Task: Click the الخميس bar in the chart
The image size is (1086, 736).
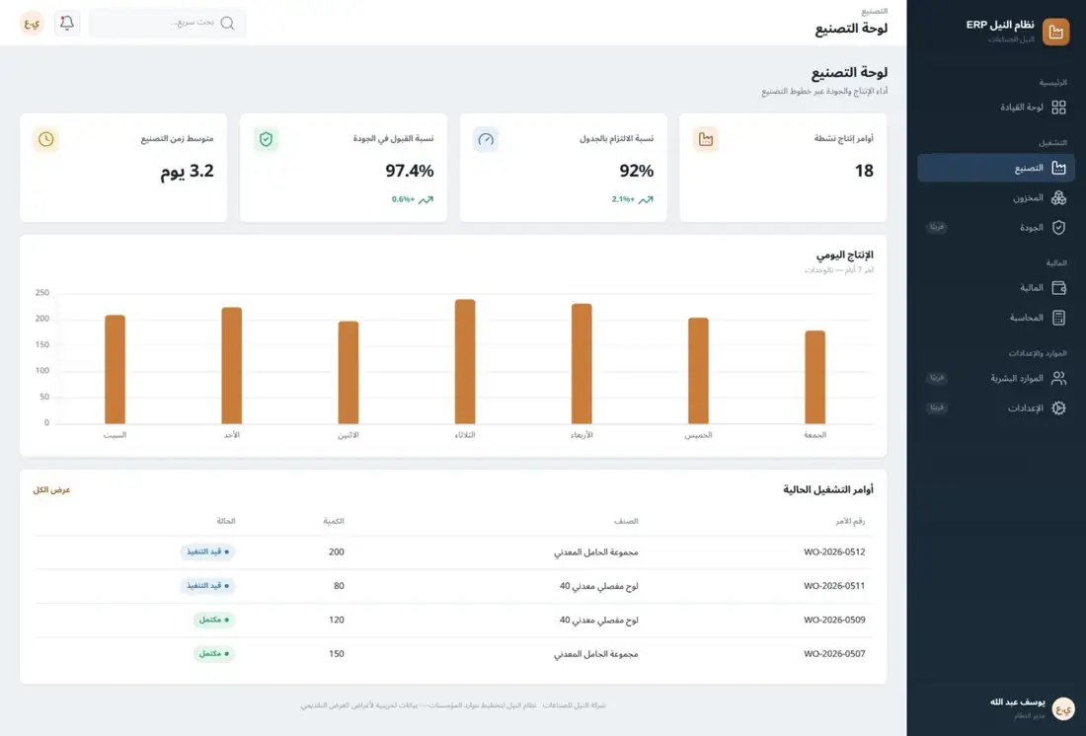Action: pos(698,370)
